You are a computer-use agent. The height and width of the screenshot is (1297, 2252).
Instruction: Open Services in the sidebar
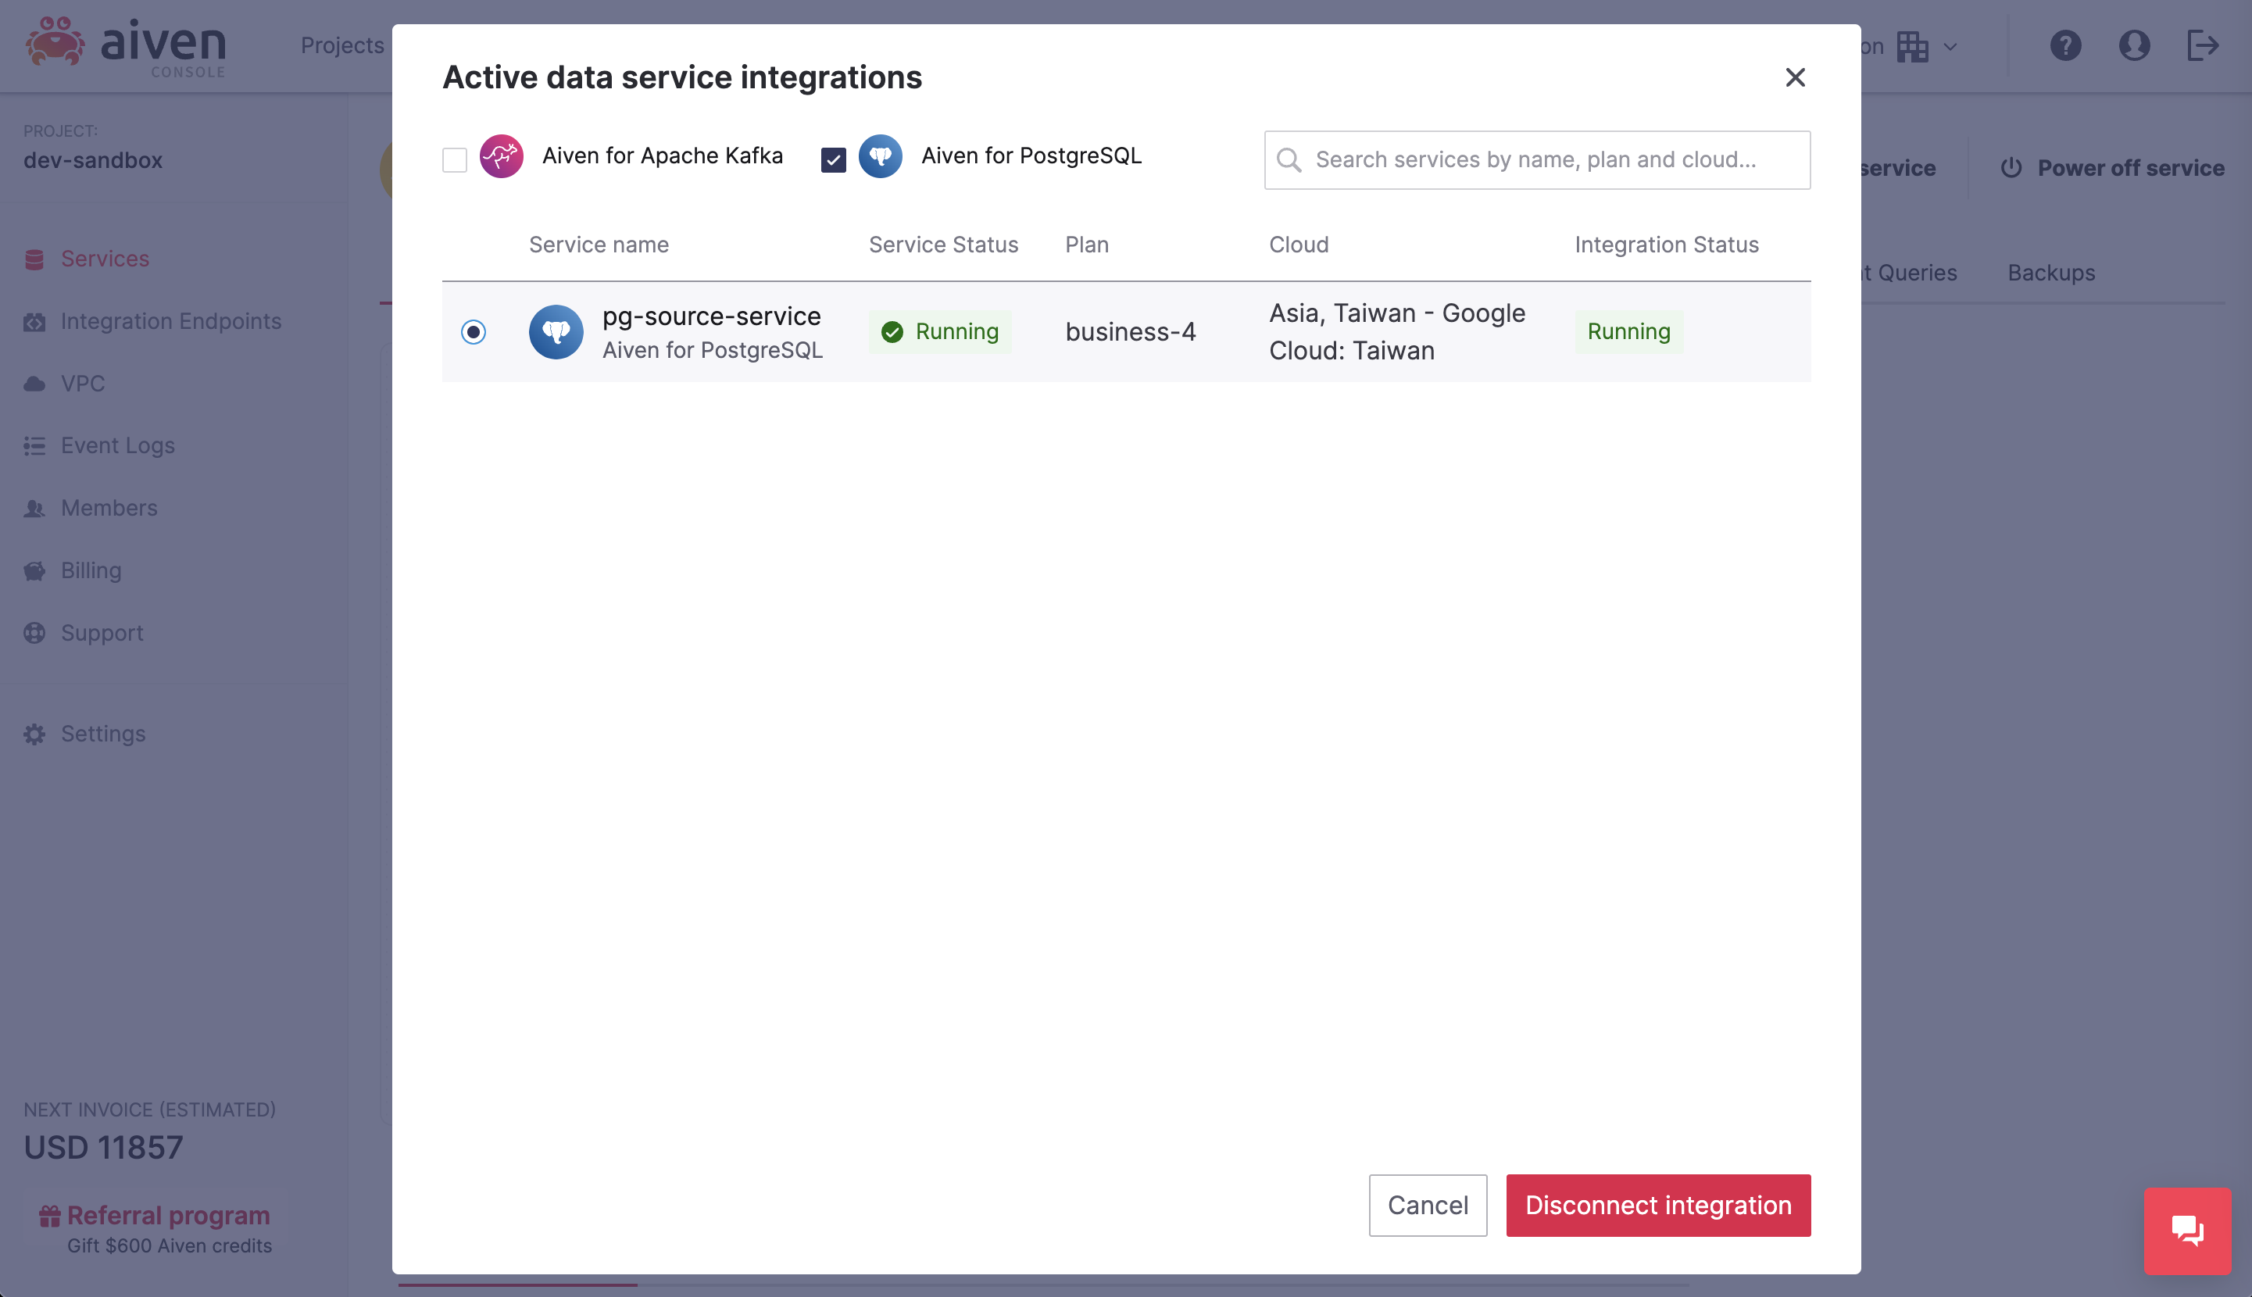(105, 259)
